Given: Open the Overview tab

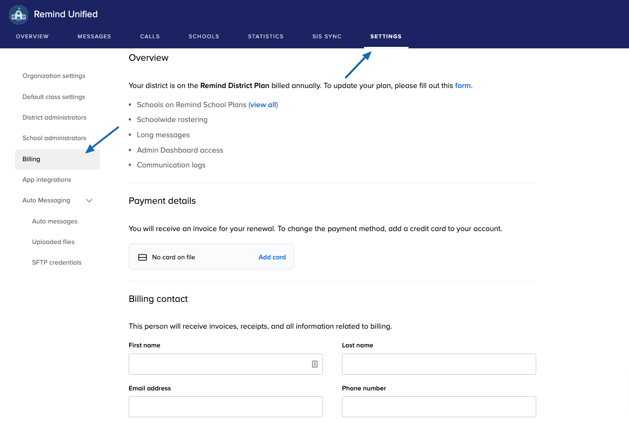Looking at the screenshot, I should [x=32, y=36].
